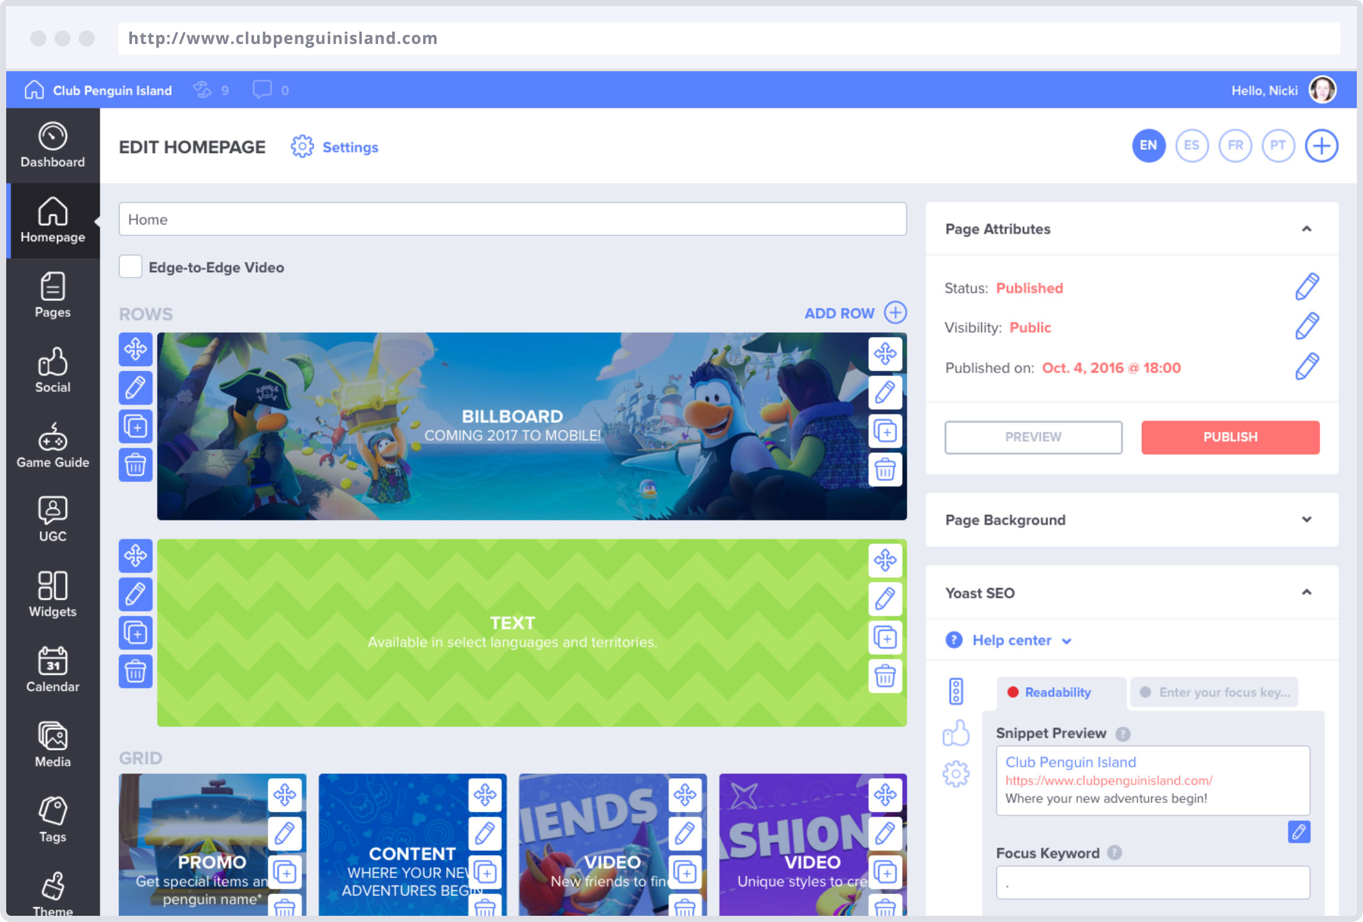Image resolution: width=1363 pixels, height=922 pixels.
Task: Click the white duplicate icon inside Billboard image
Action: [885, 431]
